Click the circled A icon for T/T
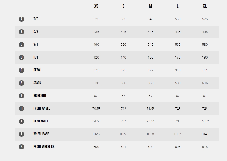 coord(21,19)
